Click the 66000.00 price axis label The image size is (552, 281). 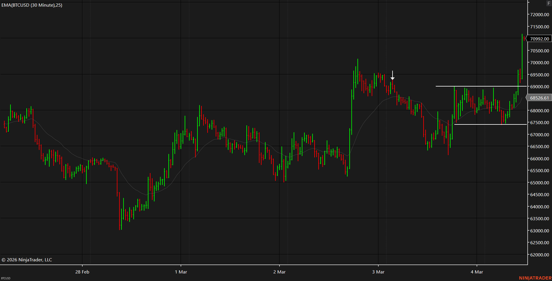pos(540,159)
